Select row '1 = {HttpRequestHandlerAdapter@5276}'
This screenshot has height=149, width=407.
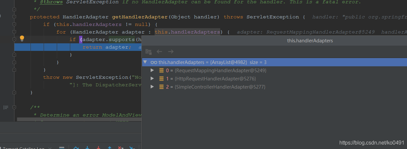click(x=274, y=79)
